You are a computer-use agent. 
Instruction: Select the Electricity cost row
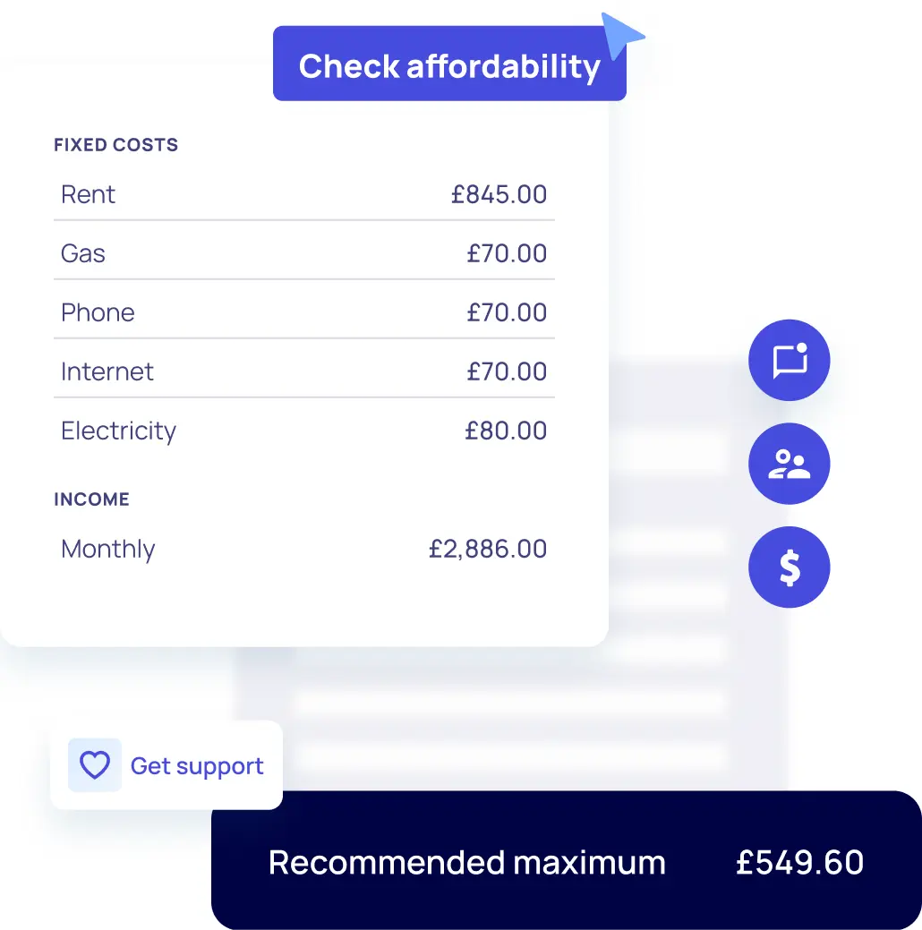click(303, 430)
